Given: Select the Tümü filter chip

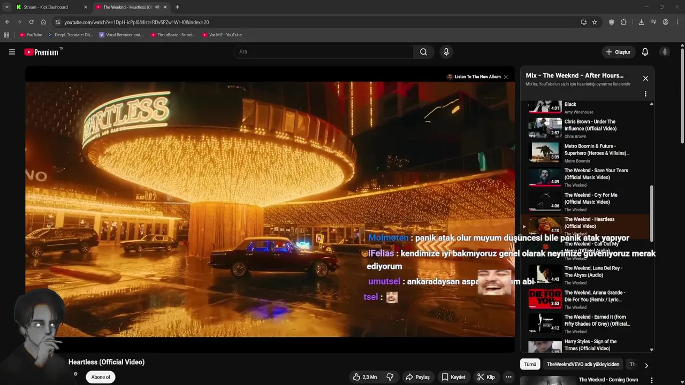Looking at the screenshot, I should 530,364.
